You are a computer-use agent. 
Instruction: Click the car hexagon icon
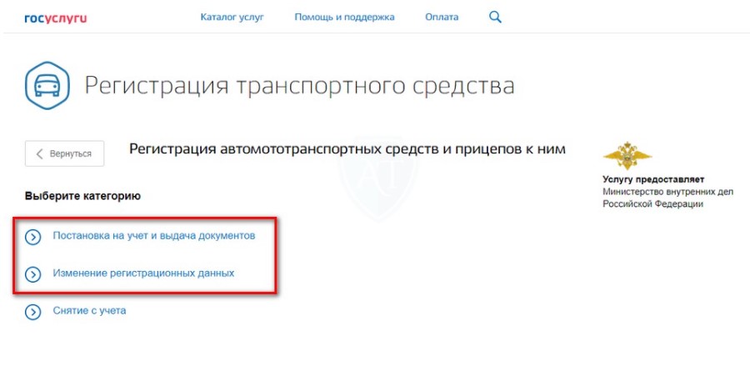pos(47,86)
